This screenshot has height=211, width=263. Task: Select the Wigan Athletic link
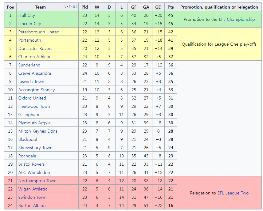click(x=33, y=189)
